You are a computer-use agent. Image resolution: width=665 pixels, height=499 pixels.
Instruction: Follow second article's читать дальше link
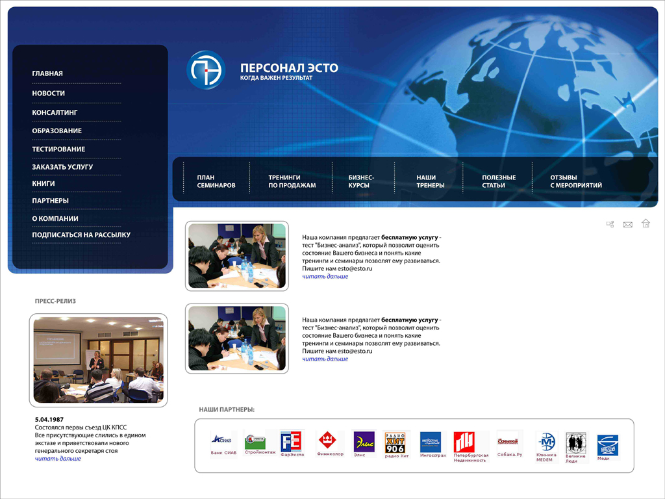coord(325,359)
